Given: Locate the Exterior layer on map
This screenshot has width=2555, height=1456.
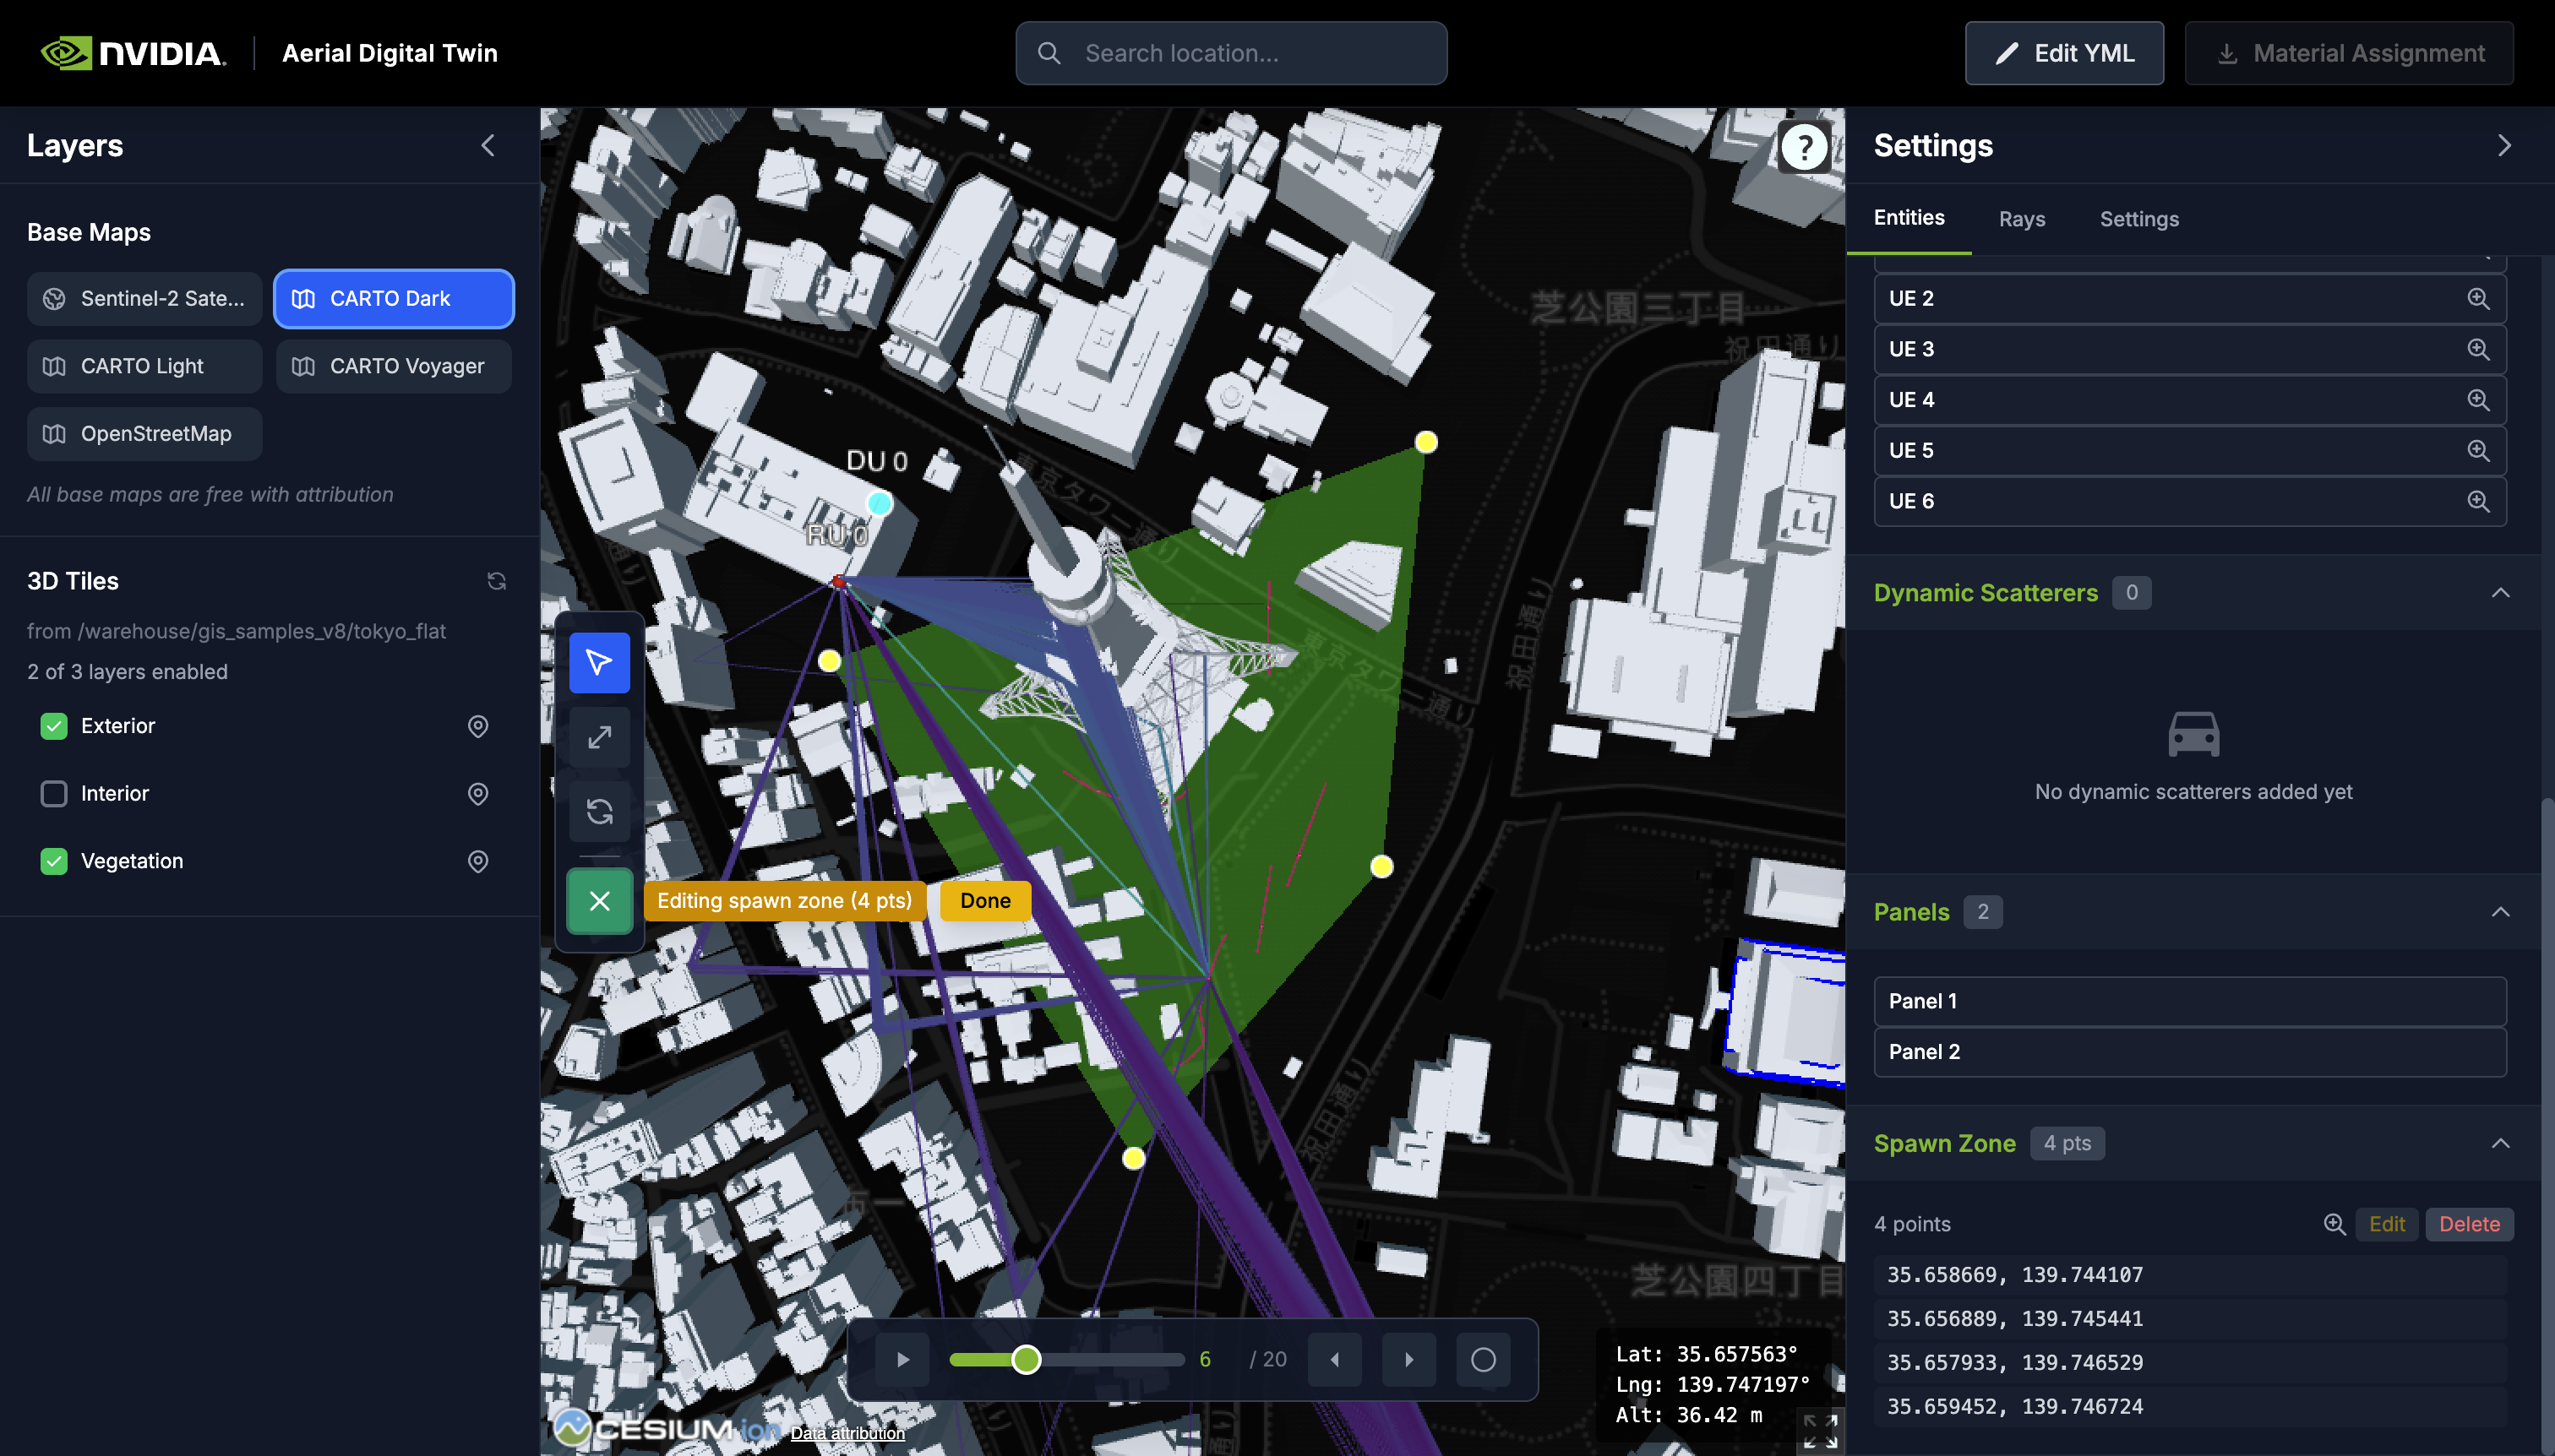Looking at the screenshot, I should [478, 726].
